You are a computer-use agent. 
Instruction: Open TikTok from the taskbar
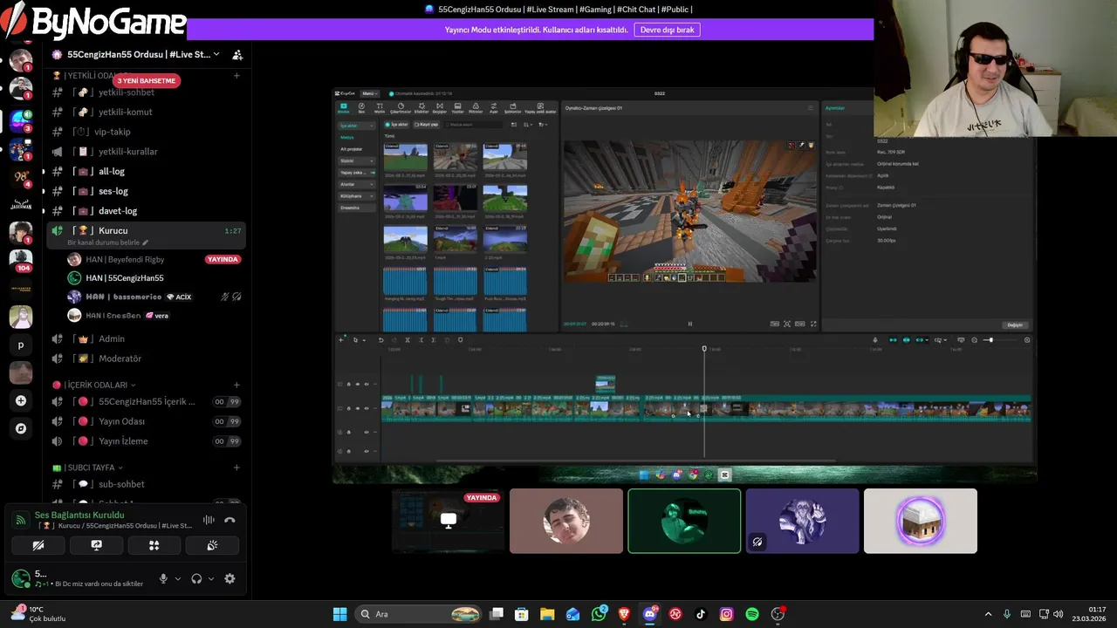pos(701,614)
